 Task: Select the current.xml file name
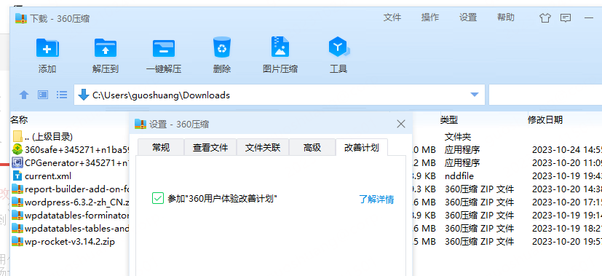(48, 176)
